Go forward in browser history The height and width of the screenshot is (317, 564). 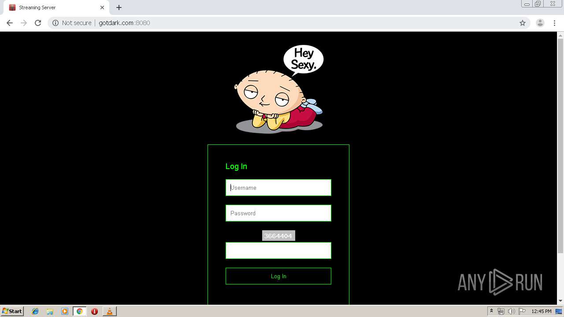click(24, 23)
